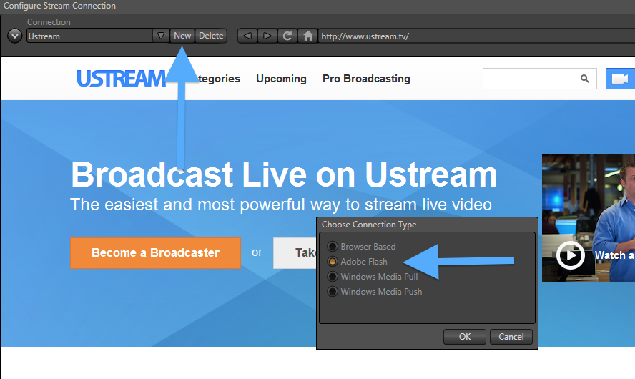Screen dimensions: 635x379
Task: Click the USTREAM logo
Action: 121,79
